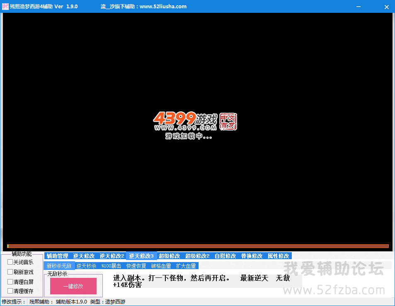Open the 属性修改 tab

click(x=279, y=256)
